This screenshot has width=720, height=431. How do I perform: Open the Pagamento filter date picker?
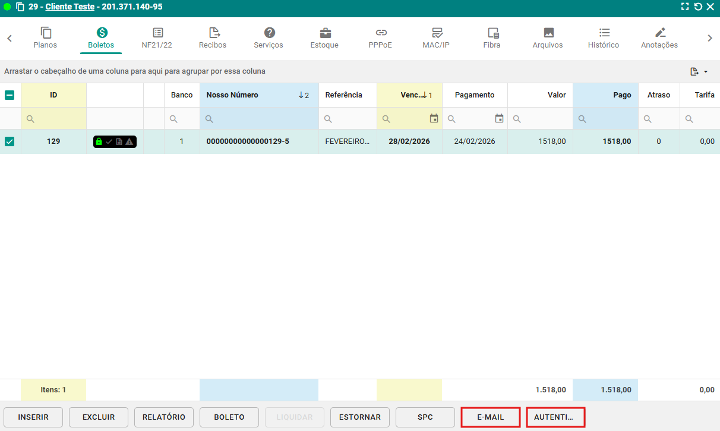pos(499,119)
